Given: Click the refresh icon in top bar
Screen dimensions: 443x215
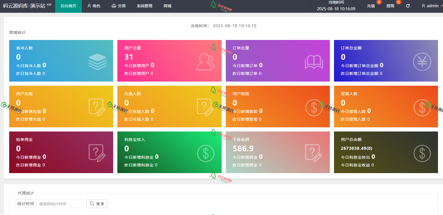Looking at the screenshot, I should tap(408, 6).
